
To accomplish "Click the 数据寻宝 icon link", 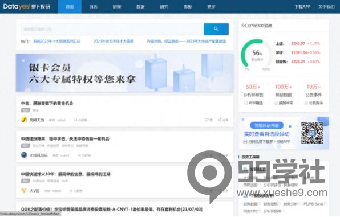I will pos(284,103).
